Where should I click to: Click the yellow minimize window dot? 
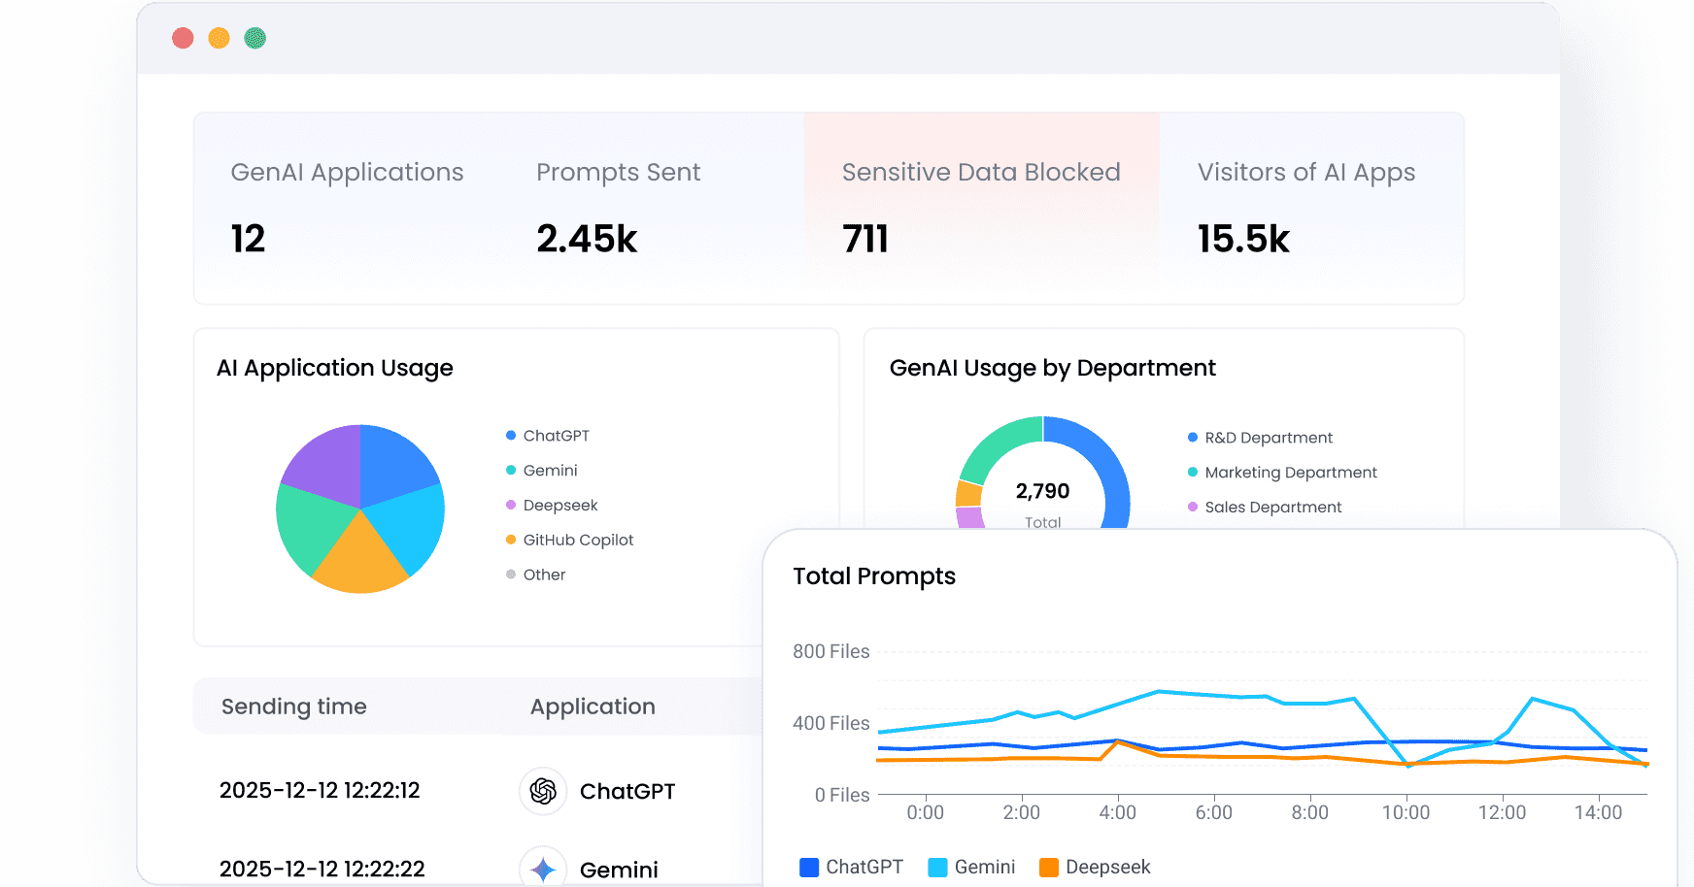[219, 38]
